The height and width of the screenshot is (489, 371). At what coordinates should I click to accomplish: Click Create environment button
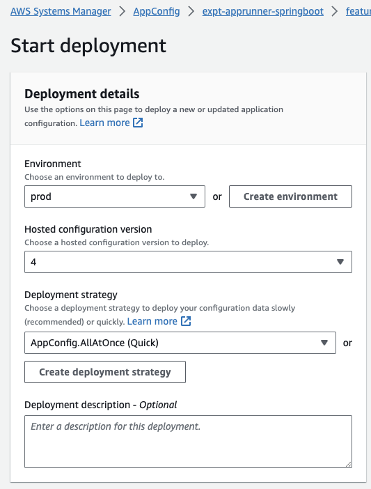point(290,196)
